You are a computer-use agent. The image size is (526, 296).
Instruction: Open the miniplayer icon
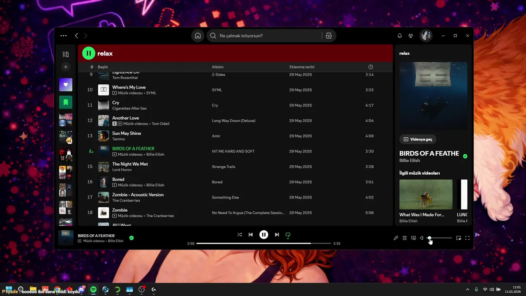[459, 238]
